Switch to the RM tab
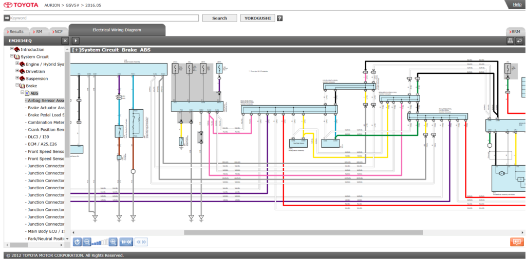526x259 pixels. (39, 31)
